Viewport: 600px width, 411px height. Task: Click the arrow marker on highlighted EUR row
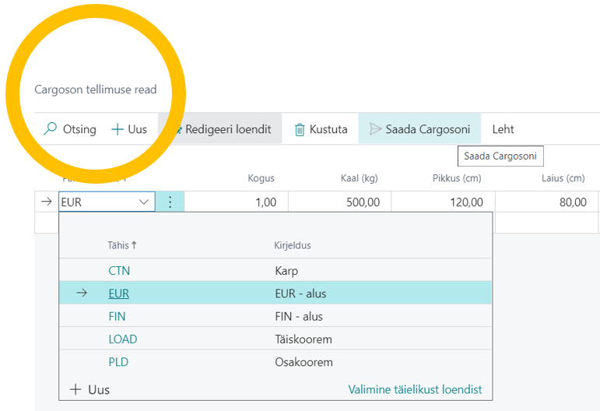coord(82,293)
